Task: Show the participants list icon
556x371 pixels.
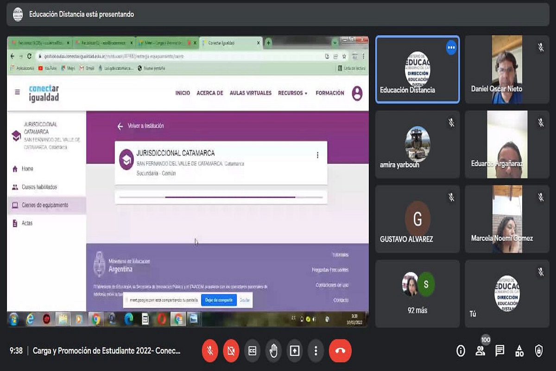Action: click(480, 351)
